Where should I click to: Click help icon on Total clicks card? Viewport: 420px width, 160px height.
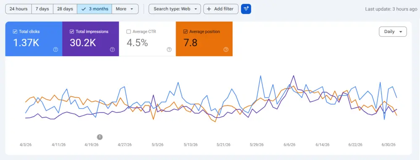click(x=55, y=49)
